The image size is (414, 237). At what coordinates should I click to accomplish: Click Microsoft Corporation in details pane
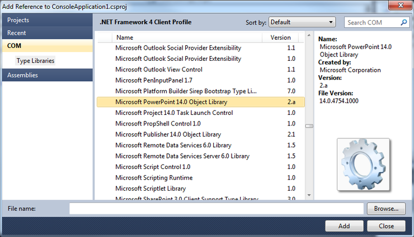pyautogui.click(x=350, y=70)
